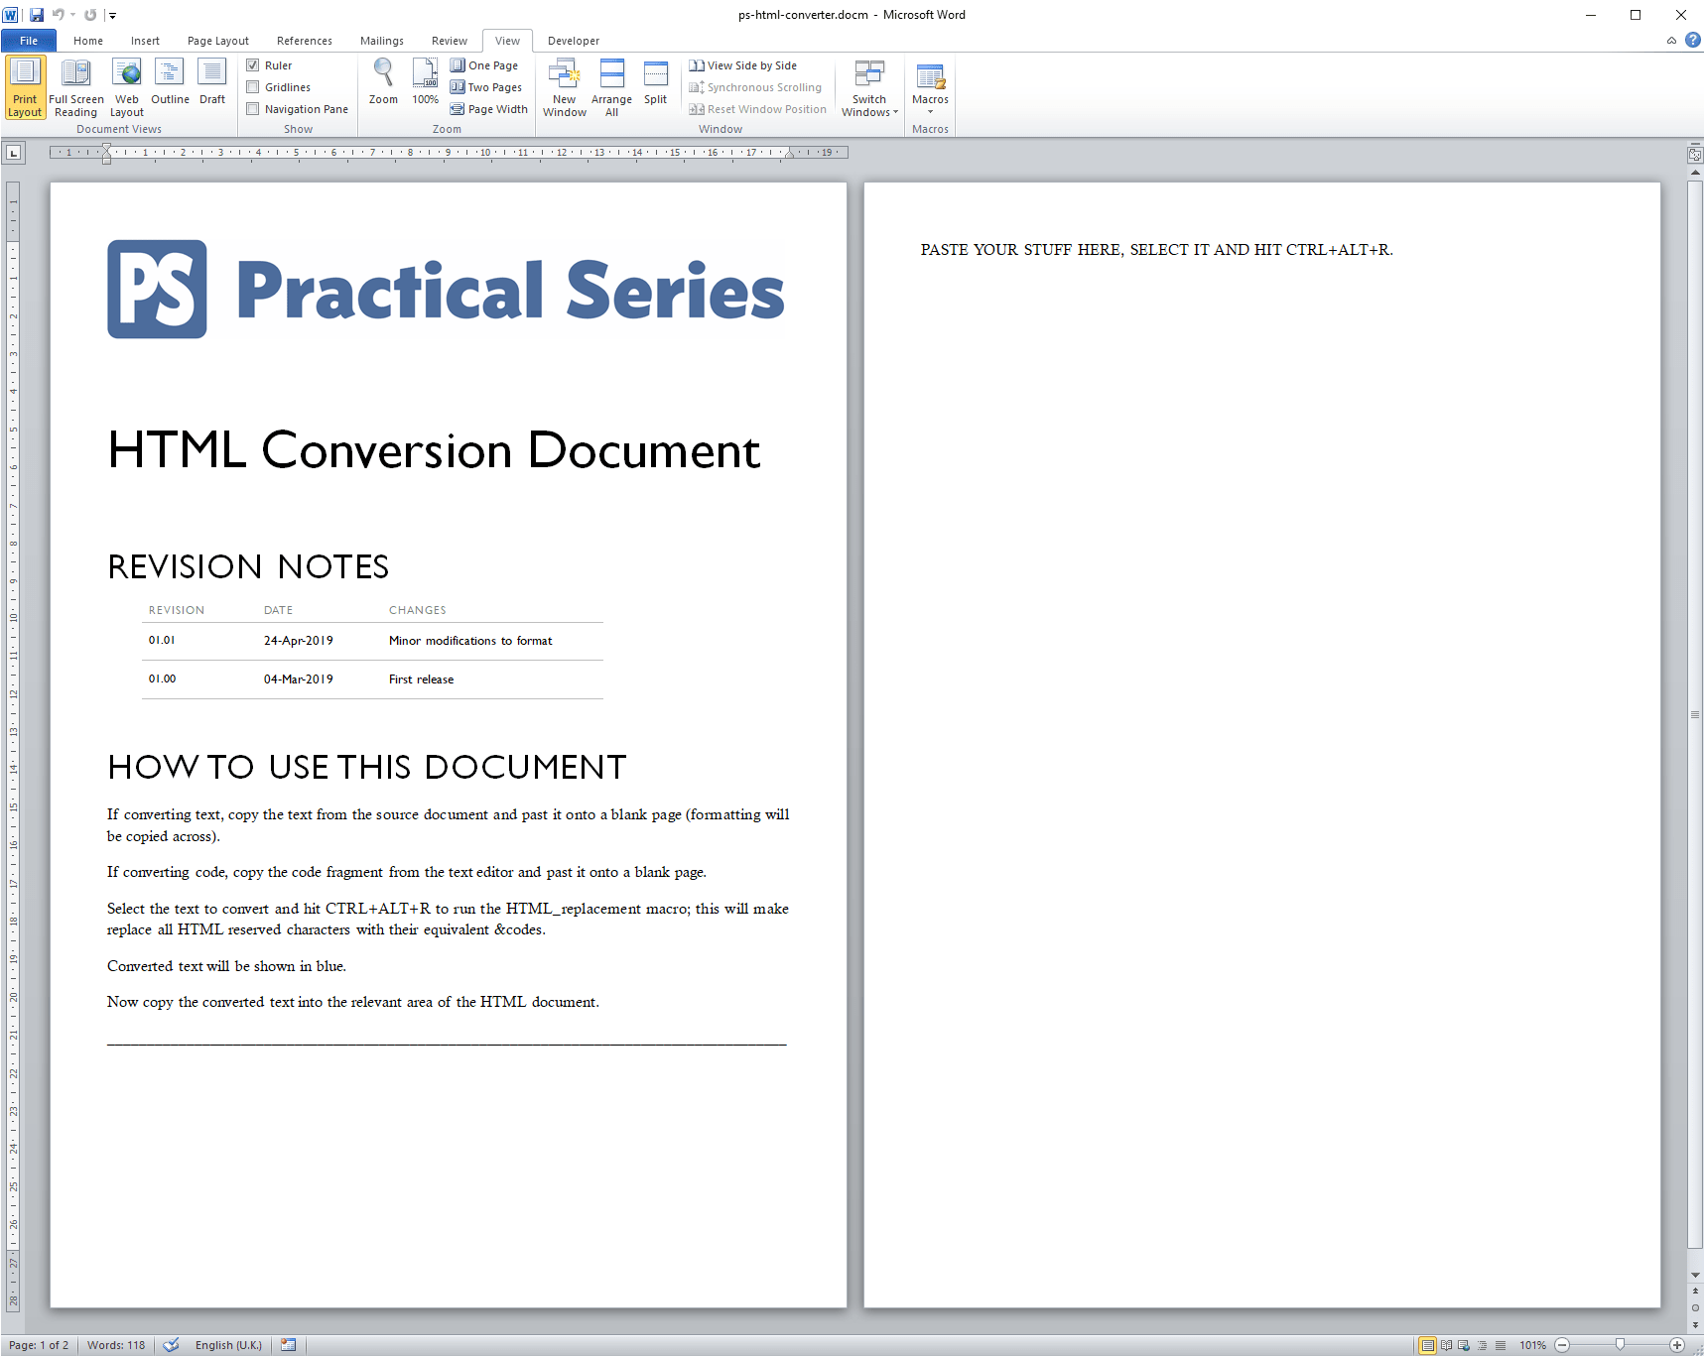Viewport: 1705px width, 1357px height.
Task: Click the Previous Page double-arrow
Action: pos(1695,1291)
